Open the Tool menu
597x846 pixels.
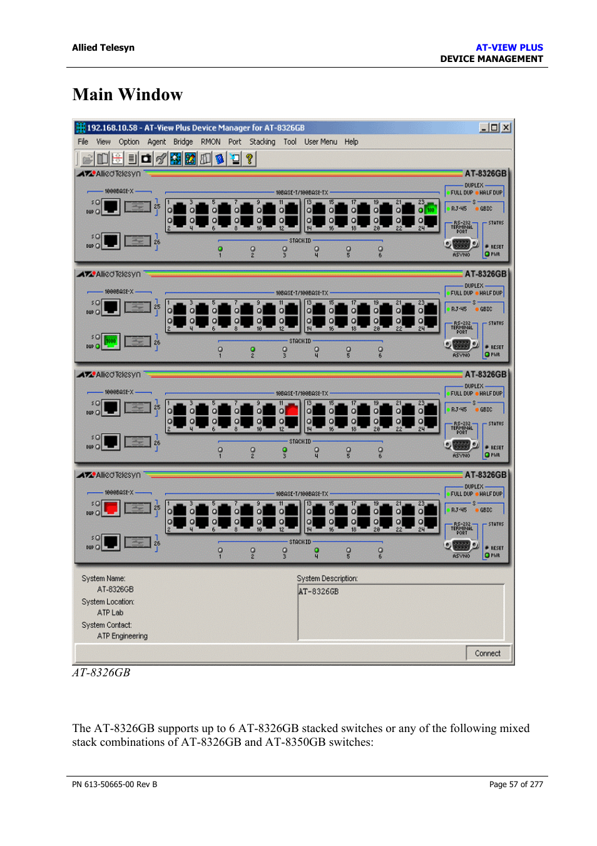(290, 142)
